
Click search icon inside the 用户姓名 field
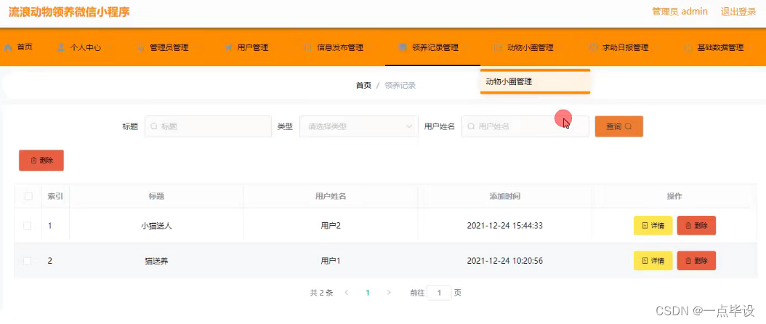(x=471, y=126)
